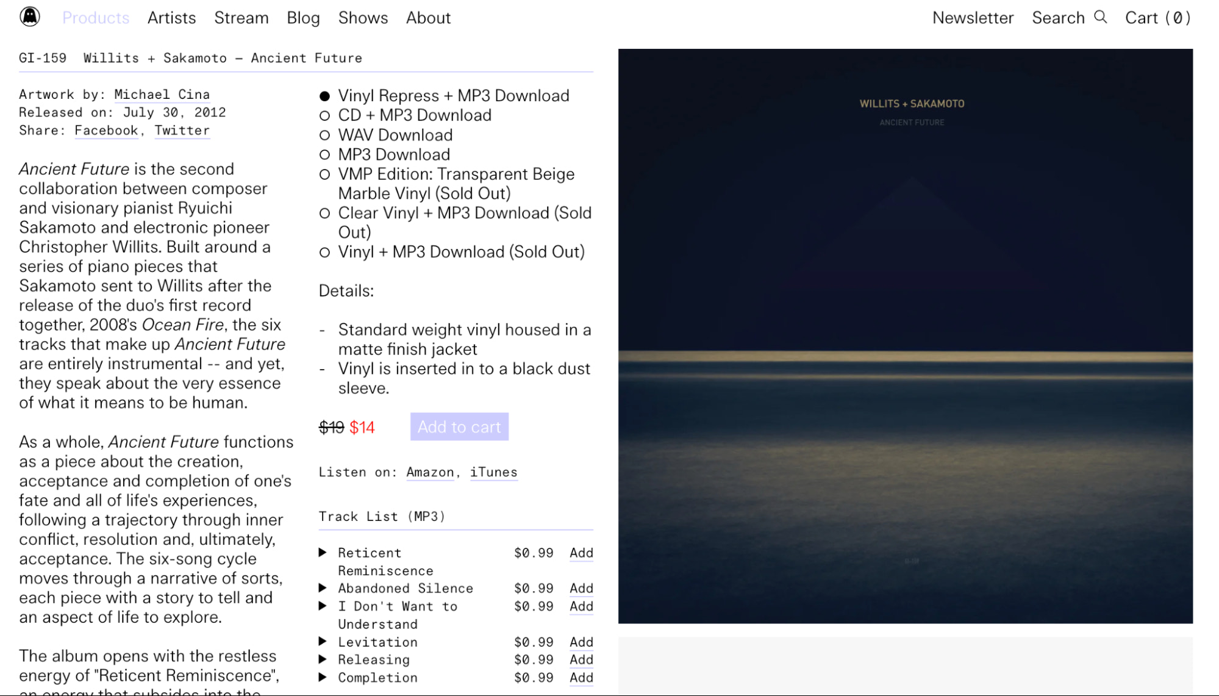Open the Michael Cina artwork link
This screenshot has width=1219, height=696.
(x=162, y=95)
